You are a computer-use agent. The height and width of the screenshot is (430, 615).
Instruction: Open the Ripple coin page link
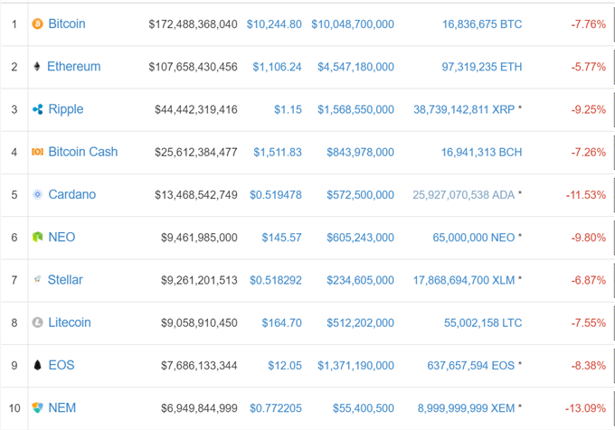[x=66, y=109]
